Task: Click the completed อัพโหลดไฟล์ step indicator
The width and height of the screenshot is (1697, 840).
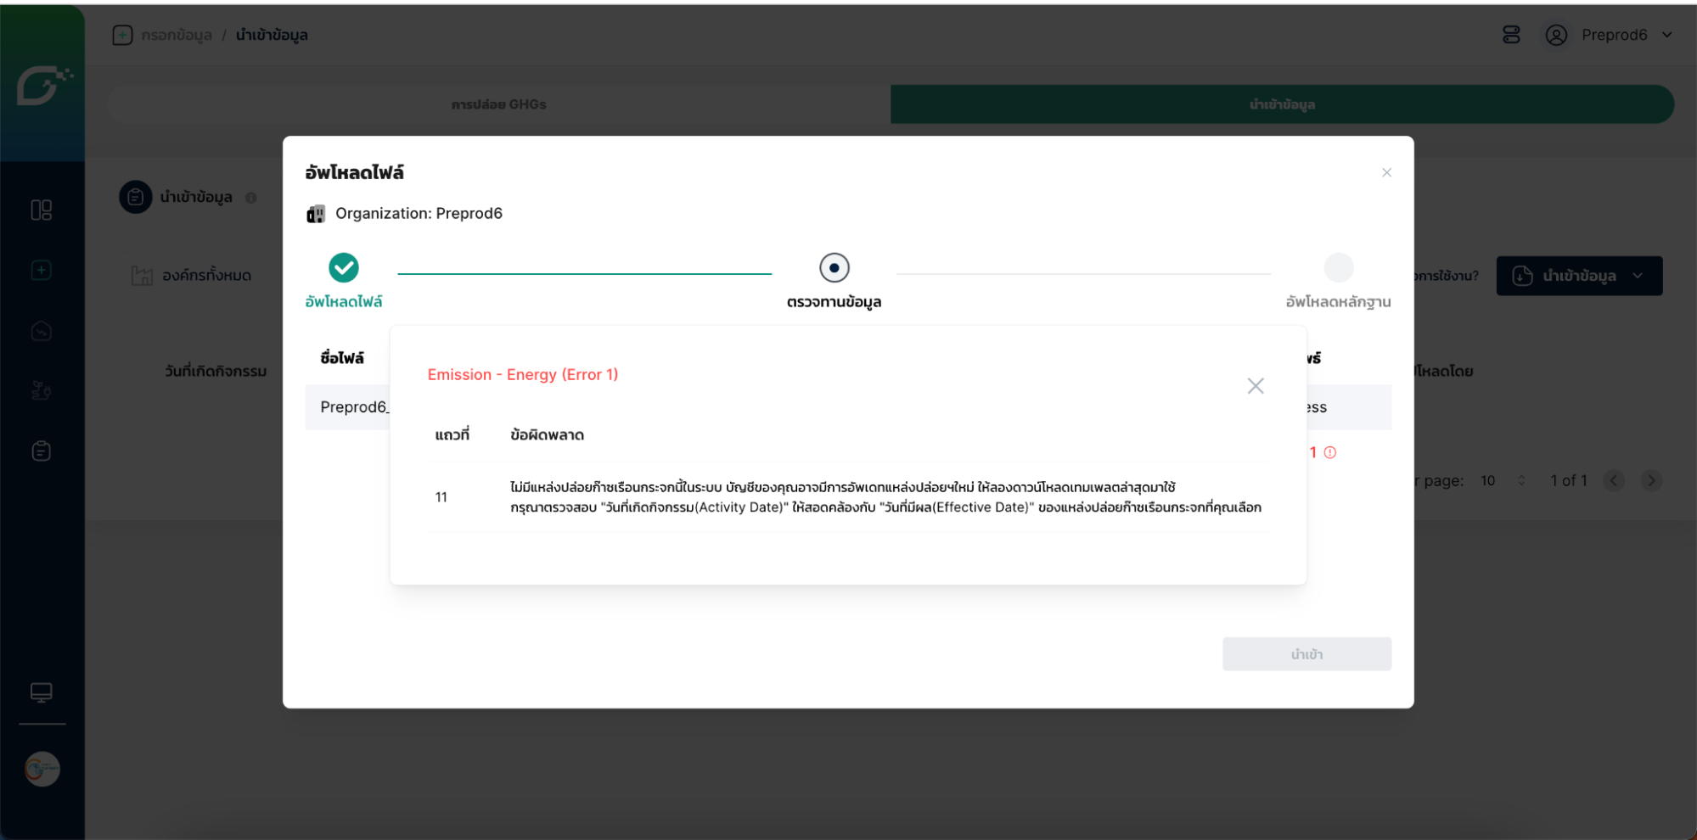Action: click(x=344, y=268)
